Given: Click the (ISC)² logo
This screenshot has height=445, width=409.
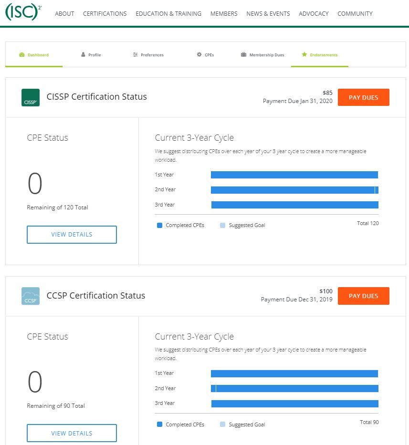Looking at the screenshot, I should click(22, 12).
